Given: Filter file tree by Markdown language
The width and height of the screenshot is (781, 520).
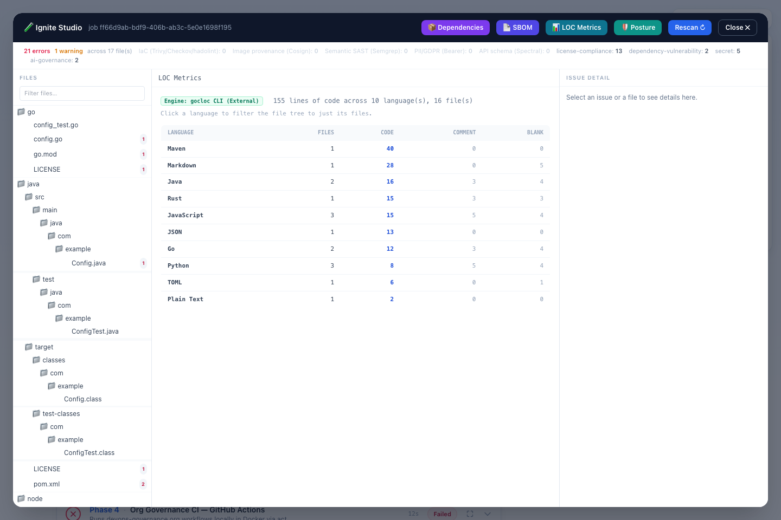Looking at the screenshot, I should 355,165.
